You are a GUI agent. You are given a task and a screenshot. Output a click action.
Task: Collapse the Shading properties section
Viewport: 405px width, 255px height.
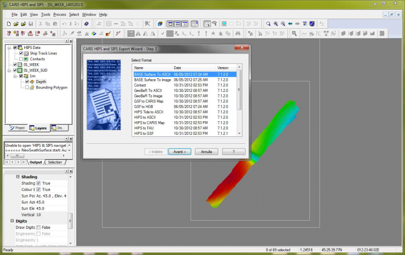click(x=18, y=177)
